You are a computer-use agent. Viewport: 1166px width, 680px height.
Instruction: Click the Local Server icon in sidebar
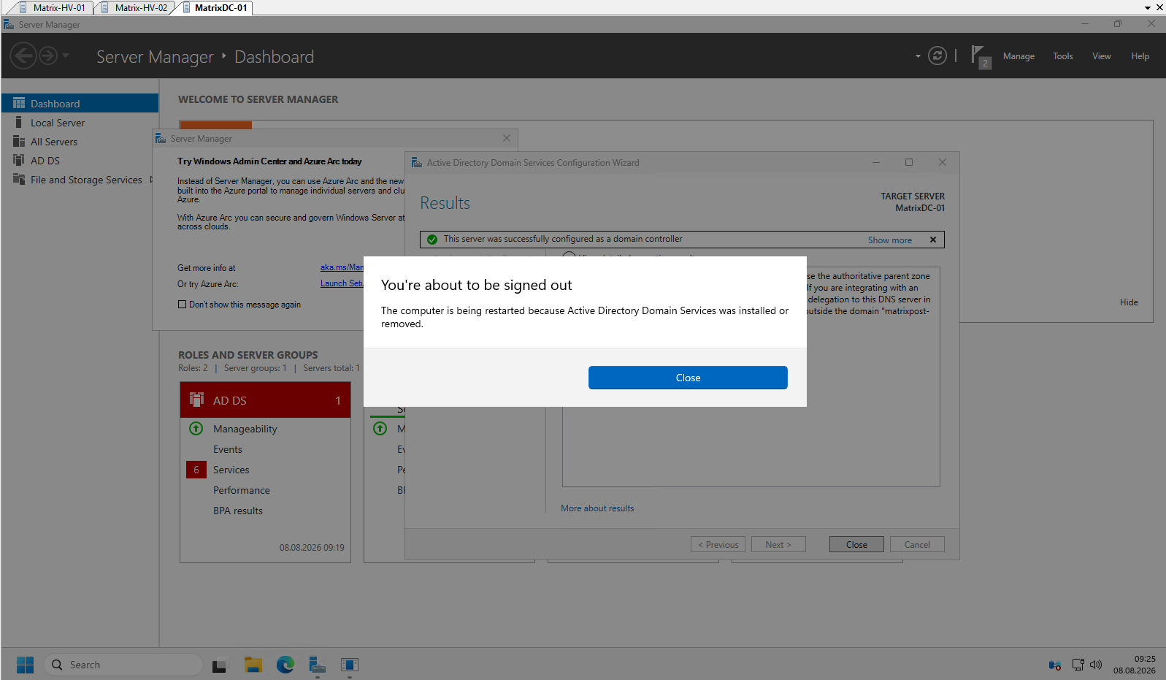coord(19,123)
